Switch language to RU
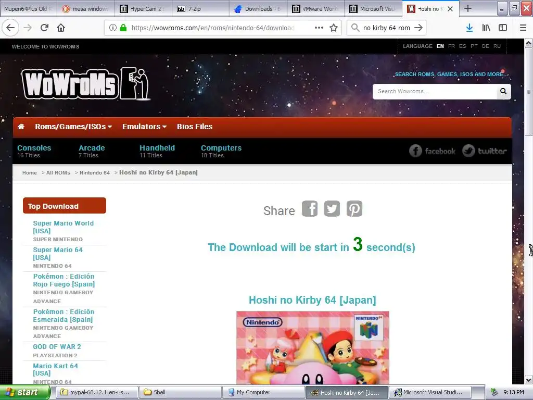This screenshot has width=533, height=400. coord(497,46)
